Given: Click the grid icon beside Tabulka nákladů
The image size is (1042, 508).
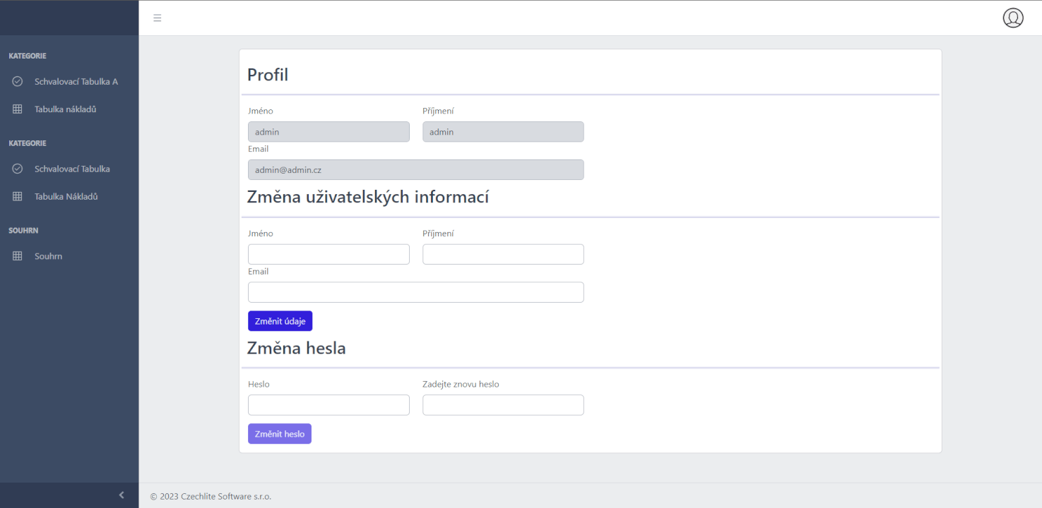Looking at the screenshot, I should [x=18, y=109].
